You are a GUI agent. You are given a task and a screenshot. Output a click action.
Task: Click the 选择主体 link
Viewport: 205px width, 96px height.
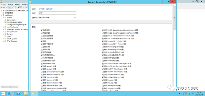tap(49, 9)
